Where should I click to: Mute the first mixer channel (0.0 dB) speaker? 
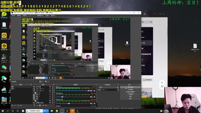tap(91, 91)
